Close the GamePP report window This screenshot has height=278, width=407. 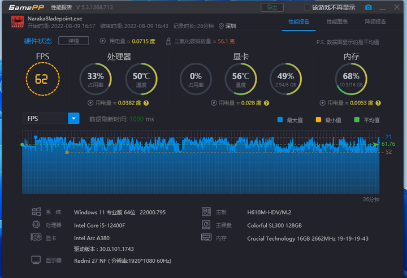[397, 7]
